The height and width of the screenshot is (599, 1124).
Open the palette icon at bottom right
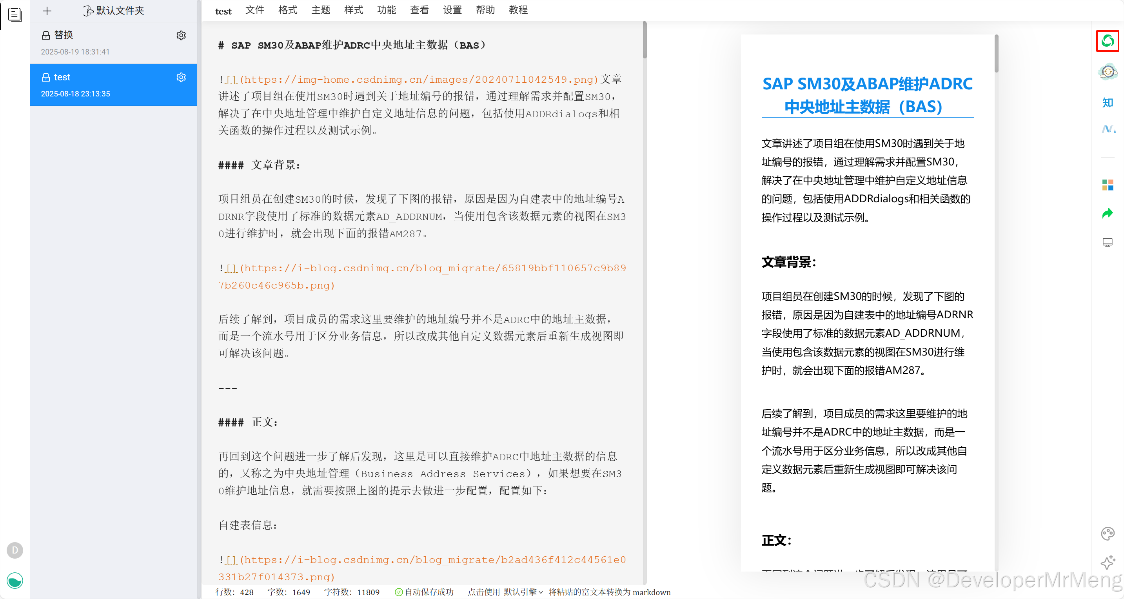click(1107, 533)
